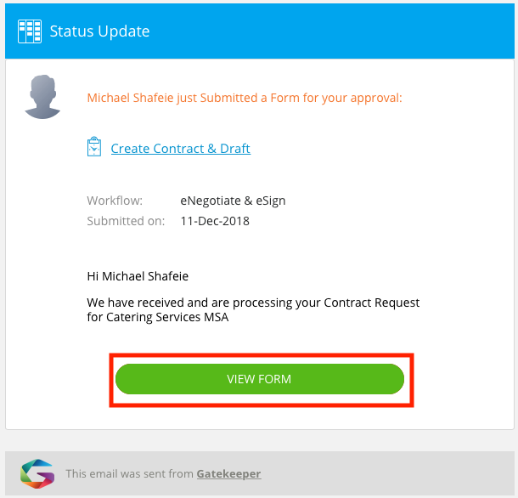Screen dimensions: 518x498
Task: Click the clipboard icon beside Create Contract
Action: (94, 146)
